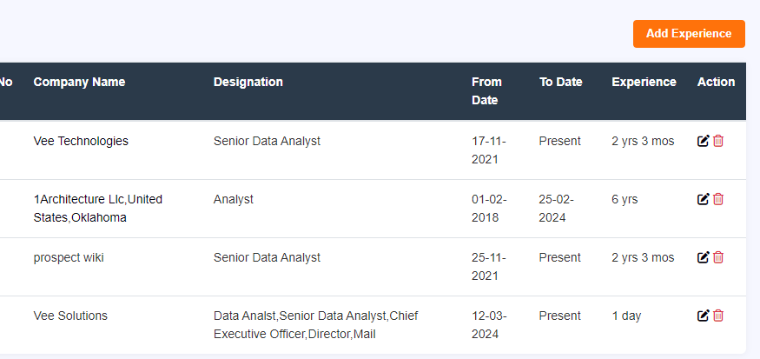
Task: Click the Analyst designation cell
Action: [x=233, y=199]
